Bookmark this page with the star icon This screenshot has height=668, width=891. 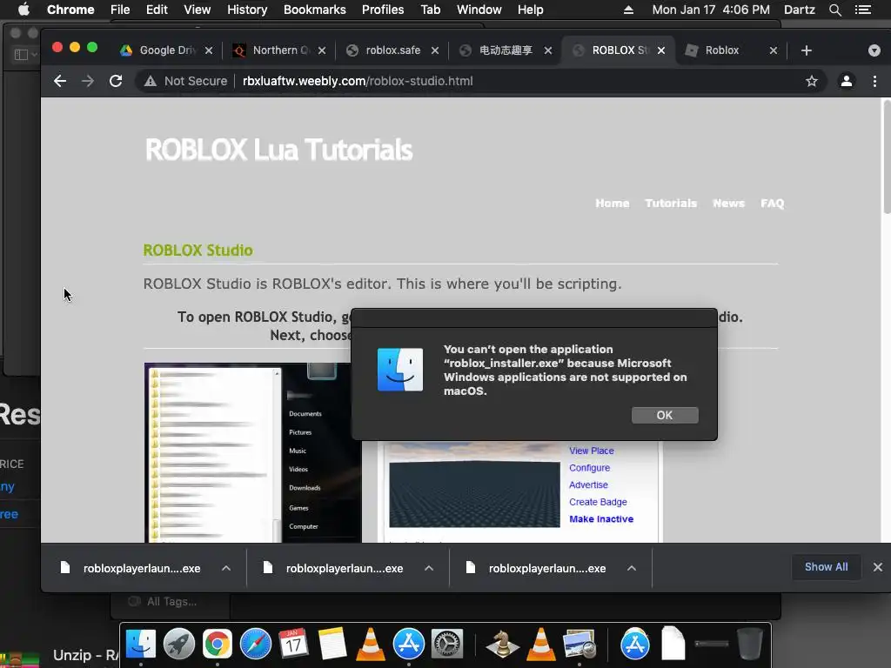tap(812, 81)
